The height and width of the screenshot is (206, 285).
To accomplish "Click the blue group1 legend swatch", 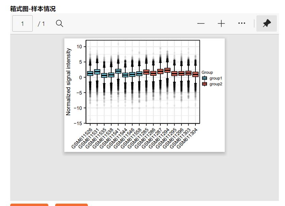I will coord(204,78).
